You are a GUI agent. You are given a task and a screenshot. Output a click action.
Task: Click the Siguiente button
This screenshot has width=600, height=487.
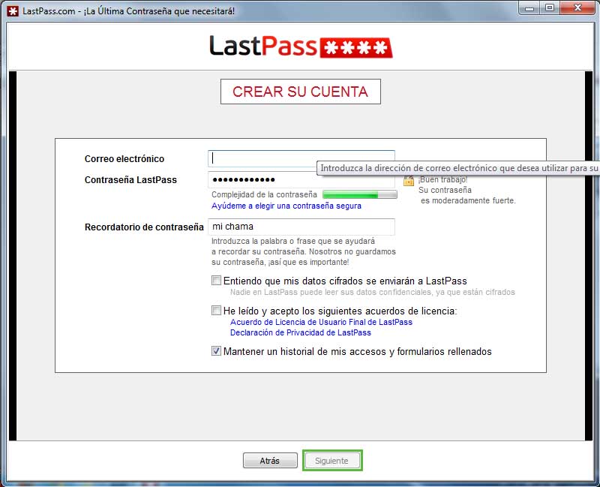point(331,461)
